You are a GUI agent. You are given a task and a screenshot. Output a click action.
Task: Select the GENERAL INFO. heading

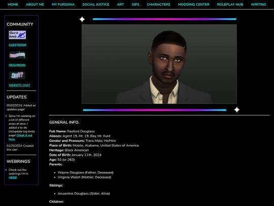click(64, 122)
